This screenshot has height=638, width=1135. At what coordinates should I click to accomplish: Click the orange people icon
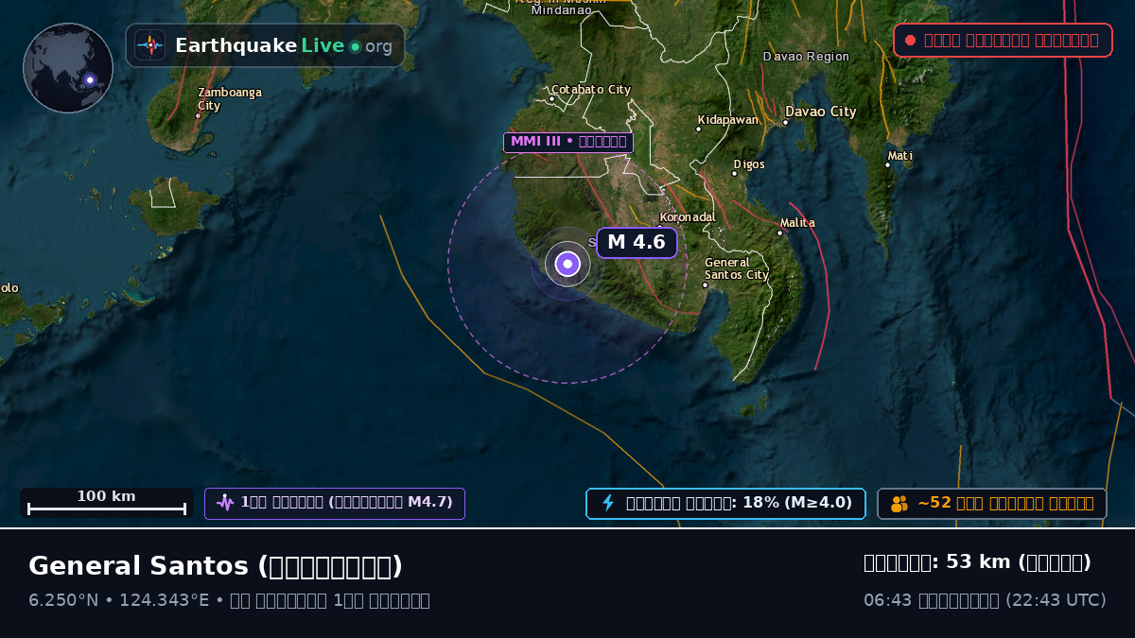click(899, 504)
